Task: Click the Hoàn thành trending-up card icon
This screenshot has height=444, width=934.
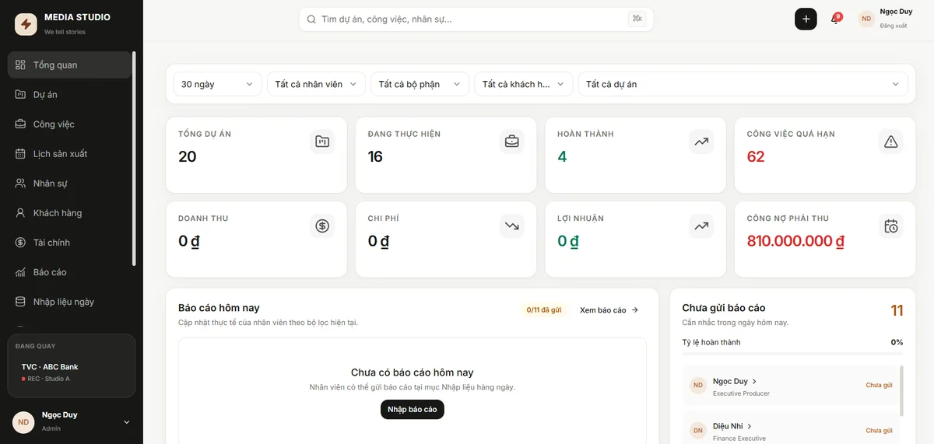Action: (701, 141)
